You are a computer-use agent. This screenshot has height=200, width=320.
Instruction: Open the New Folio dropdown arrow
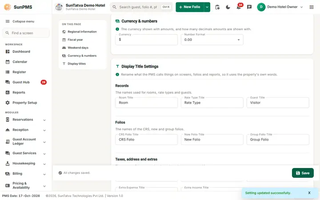(x=207, y=7)
